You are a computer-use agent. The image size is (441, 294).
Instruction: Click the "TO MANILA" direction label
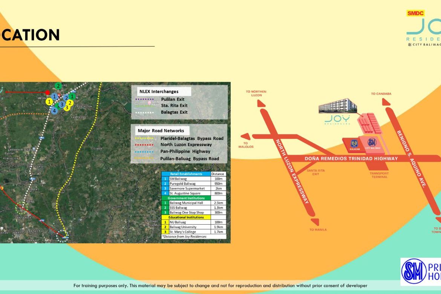pyautogui.click(x=318, y=230)
